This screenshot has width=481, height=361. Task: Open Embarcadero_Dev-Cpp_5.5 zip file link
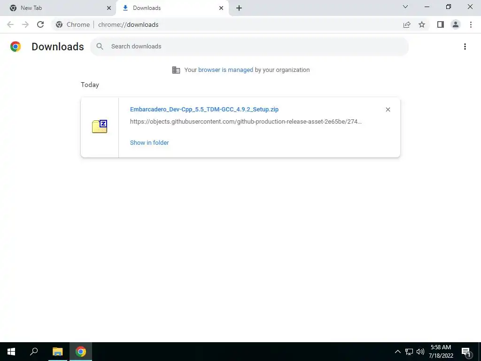tap(204, 109)
